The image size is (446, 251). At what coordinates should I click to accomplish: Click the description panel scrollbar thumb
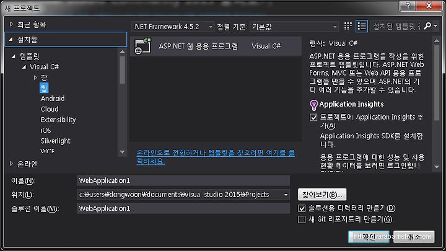tap(437, 83)
